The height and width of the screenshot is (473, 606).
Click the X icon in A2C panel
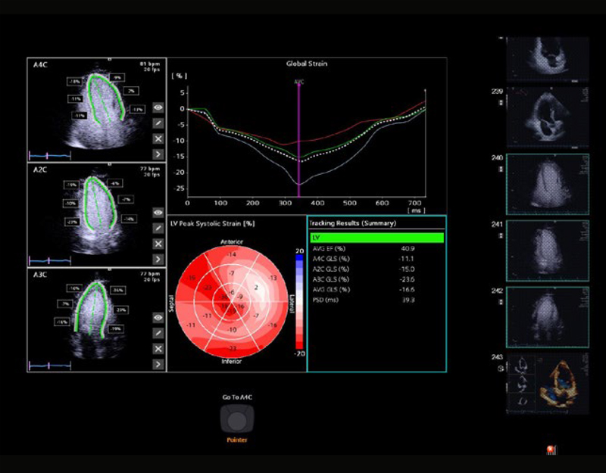158,244
